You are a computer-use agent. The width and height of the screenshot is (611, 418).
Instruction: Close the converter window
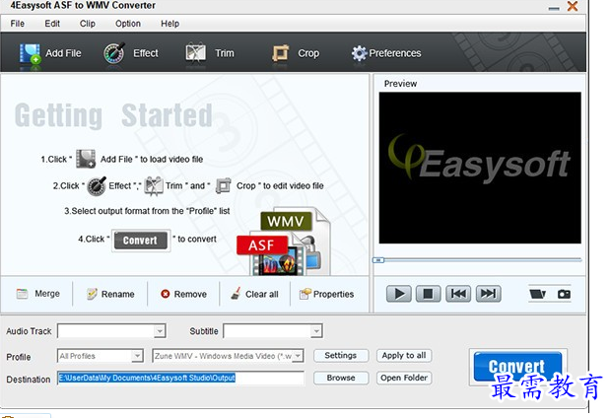click(573, 6)
